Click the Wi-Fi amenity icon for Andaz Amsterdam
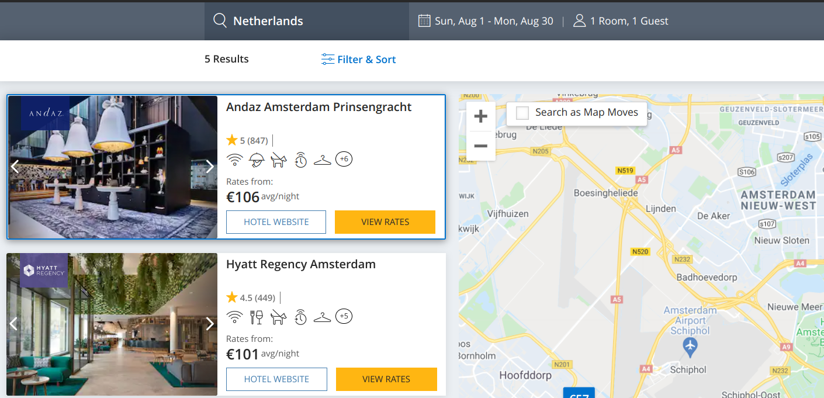824x398 pixels. 235,160
